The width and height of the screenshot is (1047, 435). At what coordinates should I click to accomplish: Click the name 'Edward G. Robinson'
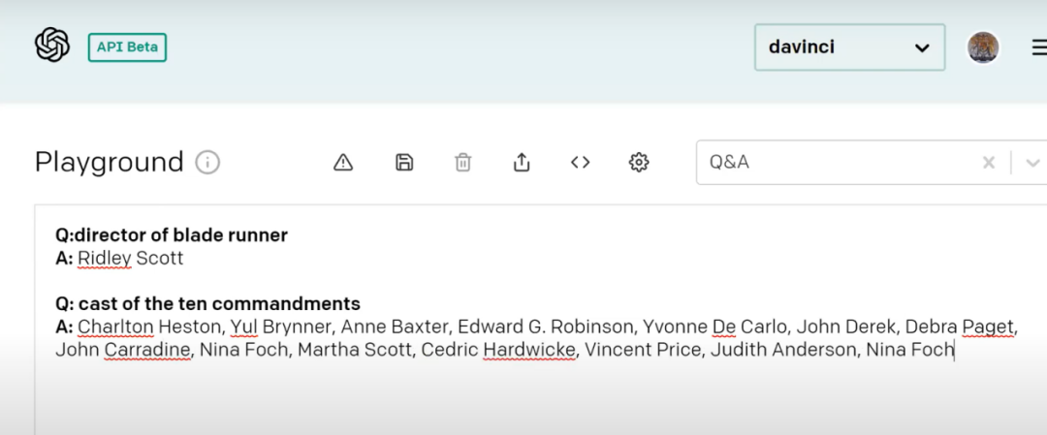click(x=545, y=326)
